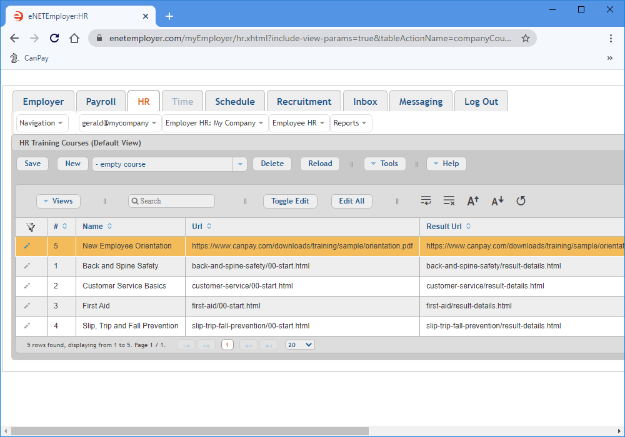Click pencil icon for Back and Spine Safety
This screenshot has height=437, width=625.
click(x=27, y=266)
